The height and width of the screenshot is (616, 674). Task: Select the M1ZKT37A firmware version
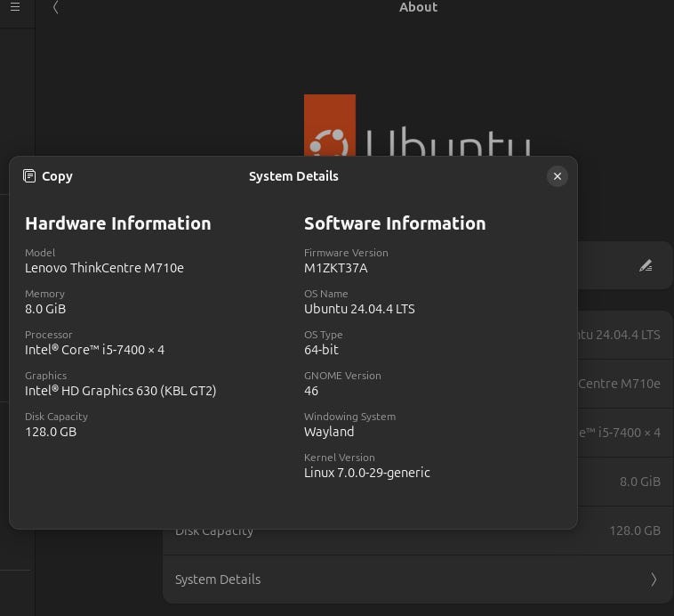pyautogui.click(x=336, y=268)
